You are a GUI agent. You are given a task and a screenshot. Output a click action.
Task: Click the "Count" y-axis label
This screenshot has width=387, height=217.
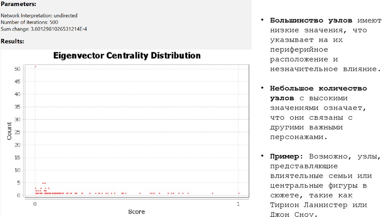coord(9,130)
